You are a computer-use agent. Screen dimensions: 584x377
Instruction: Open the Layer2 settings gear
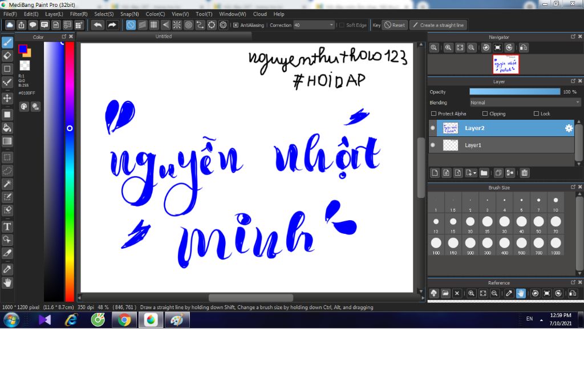569,128
